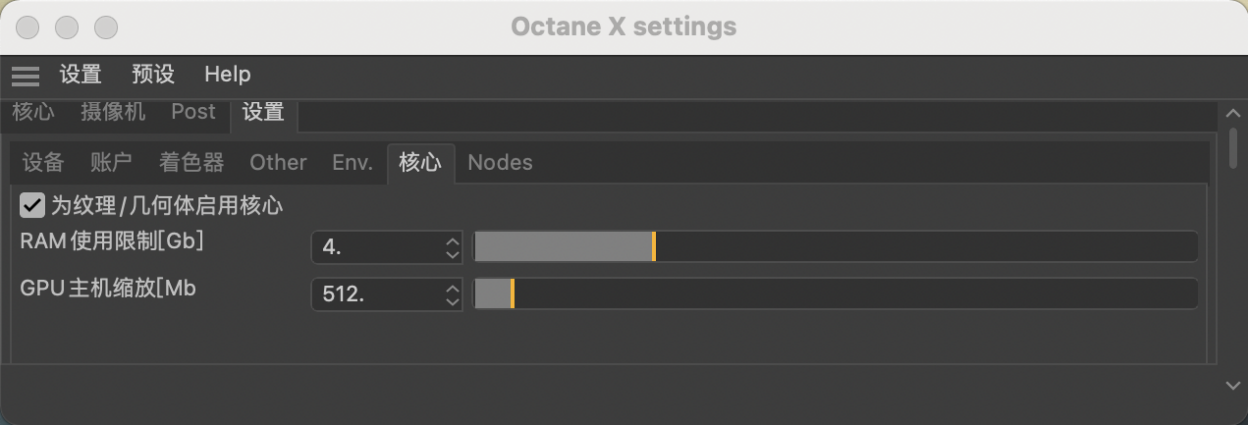The image size is (1248, 425).
Task: Open the Help menu
Action: 227,75
